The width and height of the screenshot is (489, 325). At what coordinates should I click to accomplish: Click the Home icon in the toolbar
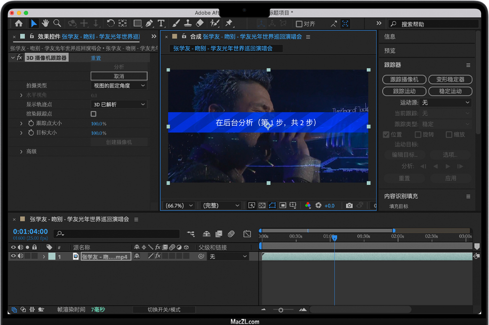coord(19,23)
